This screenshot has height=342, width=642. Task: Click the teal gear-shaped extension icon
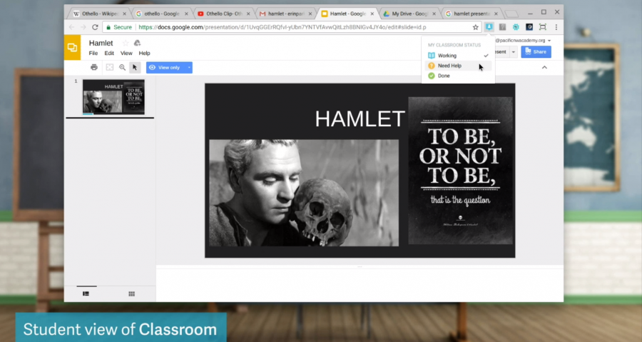[x=516, y=27]
